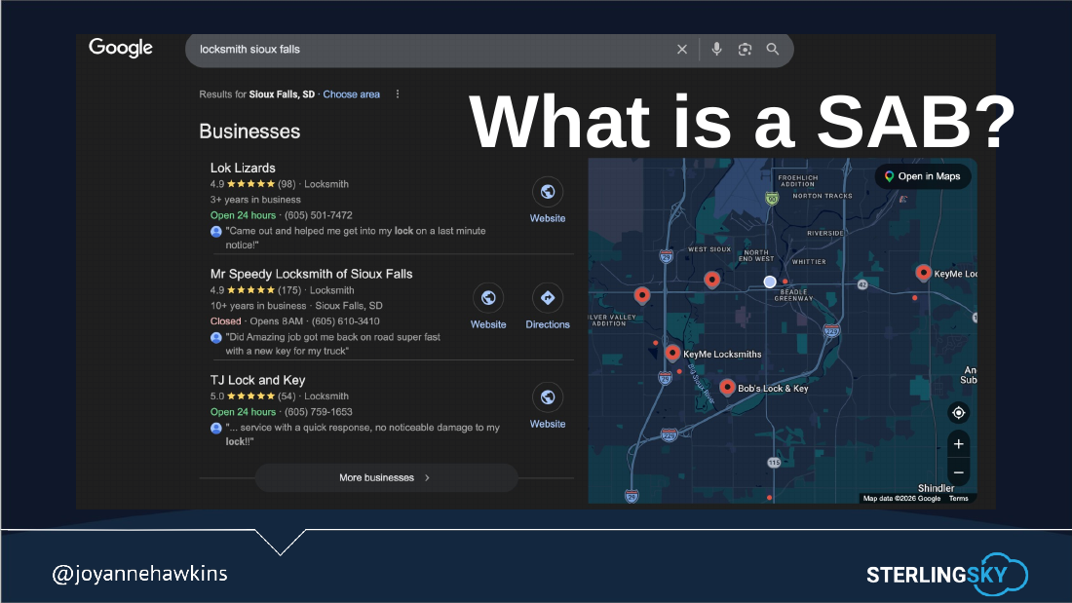Visit TJ Lock and Key website icon
The image size is (1072, 603).
click(548, 397)
